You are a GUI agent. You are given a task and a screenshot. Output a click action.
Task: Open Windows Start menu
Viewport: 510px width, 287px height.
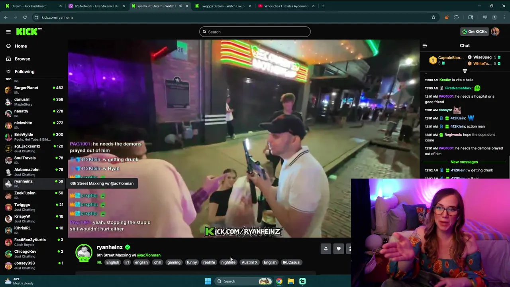point(208,281)
